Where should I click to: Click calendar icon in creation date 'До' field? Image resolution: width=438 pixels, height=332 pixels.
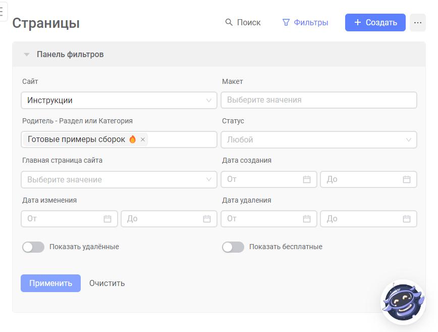406,179
